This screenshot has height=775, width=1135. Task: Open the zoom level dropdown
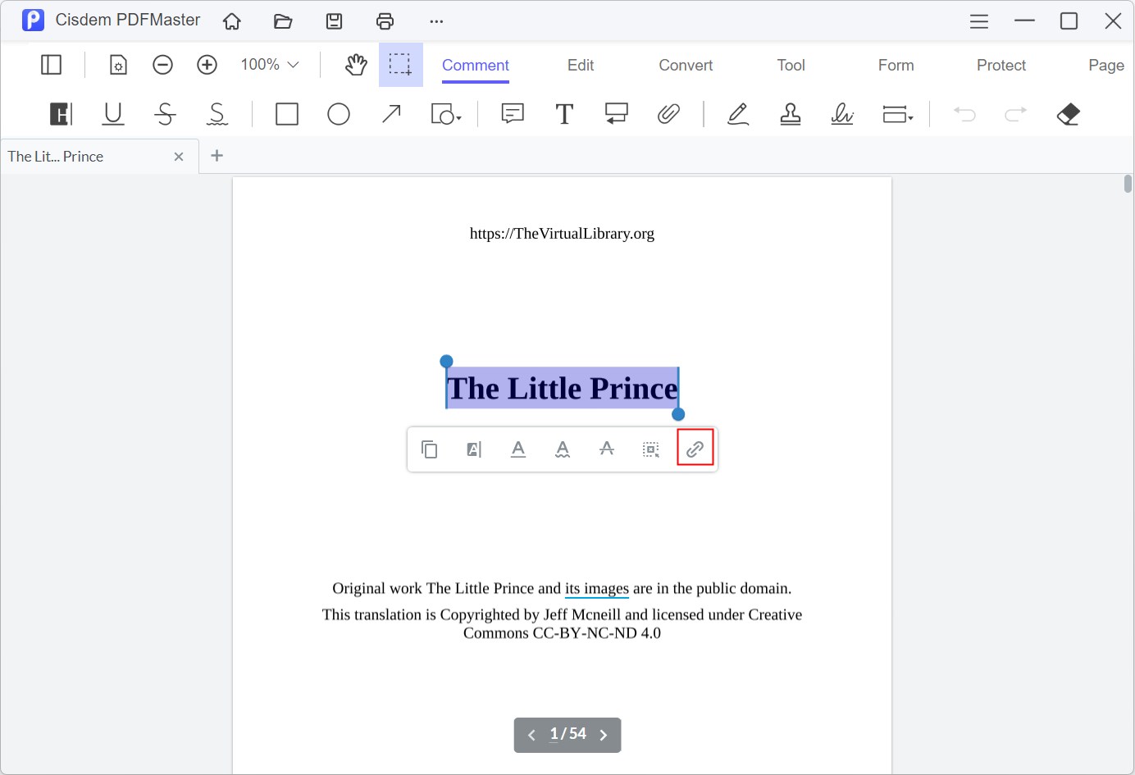pos(268,64)
